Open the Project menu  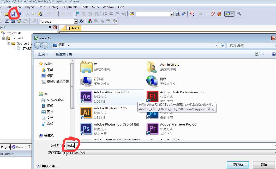coord(30,7)
